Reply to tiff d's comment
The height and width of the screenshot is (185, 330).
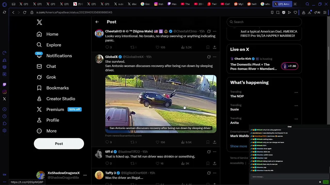click(x=107, y=163)
